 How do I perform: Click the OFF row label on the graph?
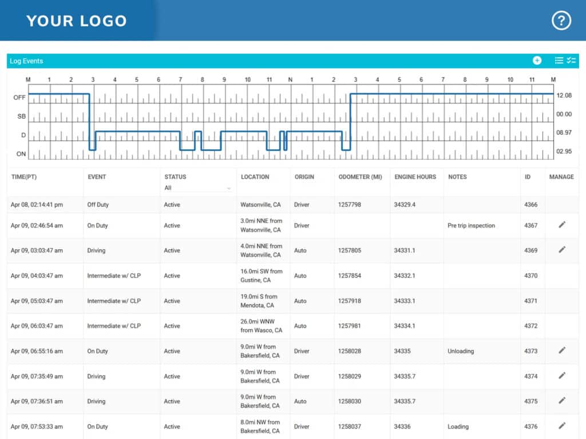(x=19, y=97)
